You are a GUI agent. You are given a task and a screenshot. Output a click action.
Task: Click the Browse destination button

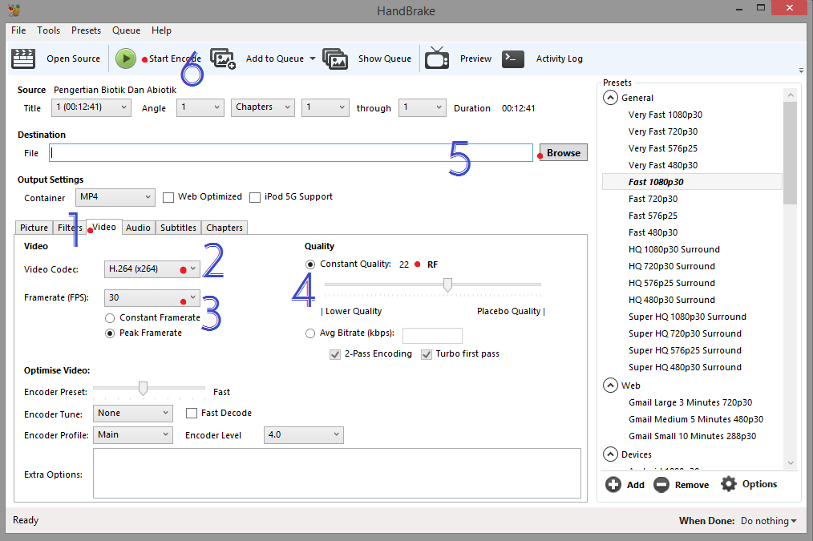[563, 153]
